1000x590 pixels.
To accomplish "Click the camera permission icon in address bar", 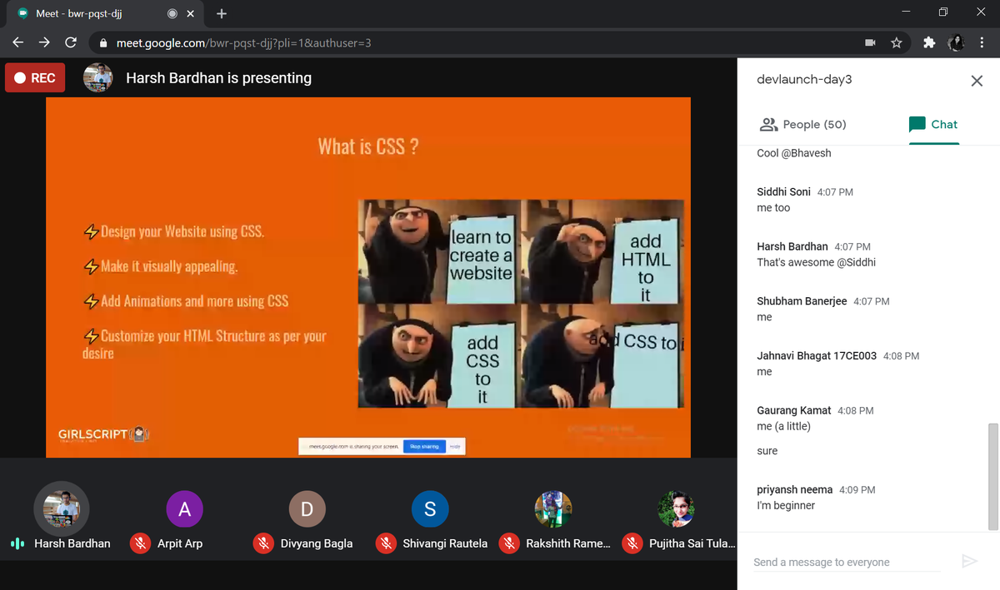I will (x=870, y=42).
